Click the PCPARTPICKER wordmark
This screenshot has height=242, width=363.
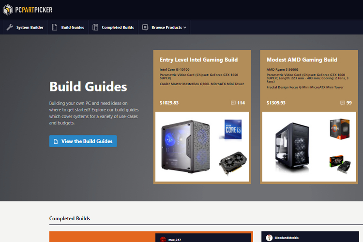(34, 10)
